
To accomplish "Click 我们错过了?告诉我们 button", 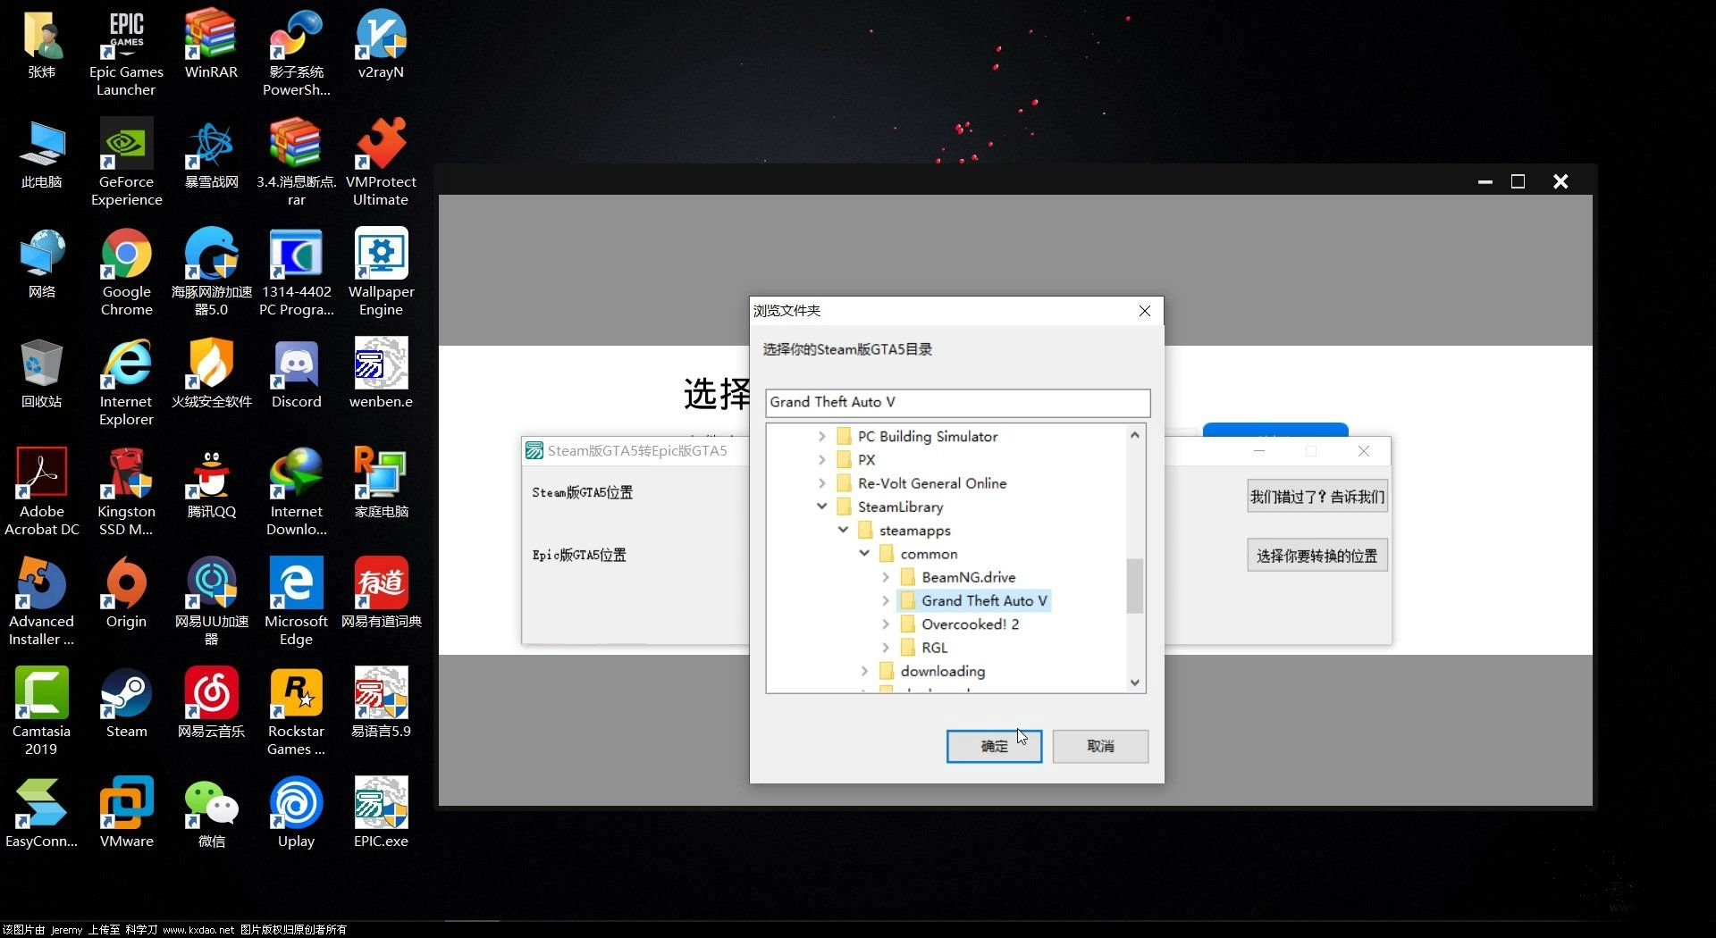I will (x=1317, y=497).
